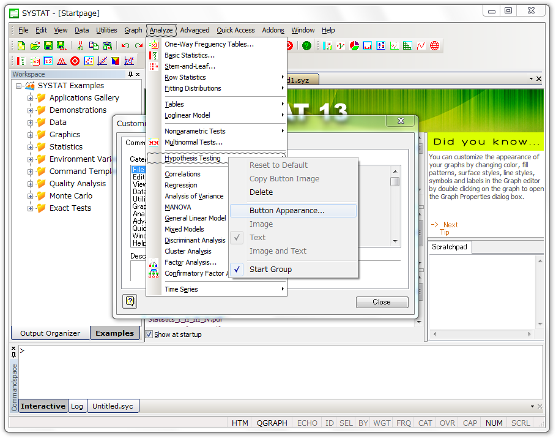Screen dimensions: 556x438
Task: Expand the Statistics folder node
Action: [x=30, y=147]
